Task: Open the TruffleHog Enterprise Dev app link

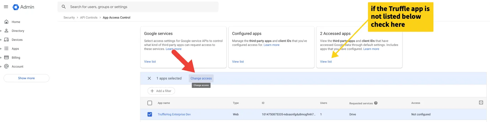Action: click(174, 114)
